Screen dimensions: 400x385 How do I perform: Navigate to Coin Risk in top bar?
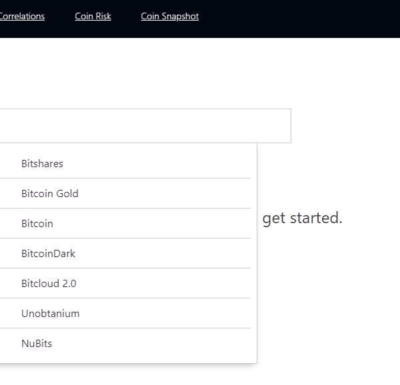tap(93, 17)
